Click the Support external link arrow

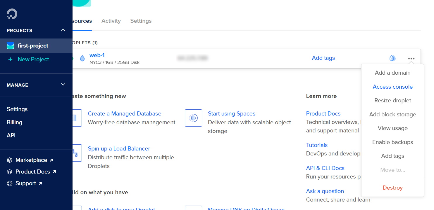(40, 183)
